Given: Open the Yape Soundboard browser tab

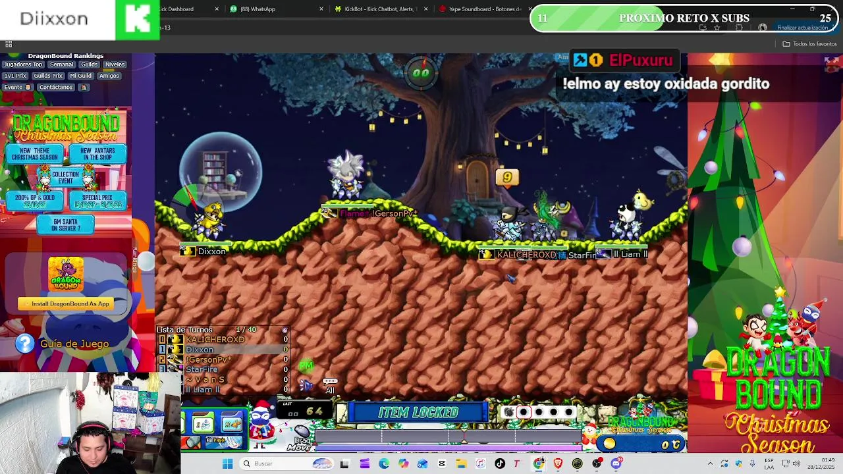Looking at the screenshot, I should [485, 9].
